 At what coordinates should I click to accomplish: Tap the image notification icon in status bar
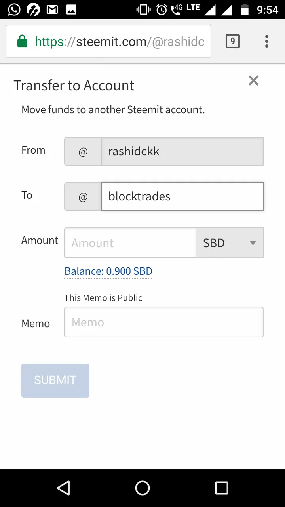coord(71,10)
